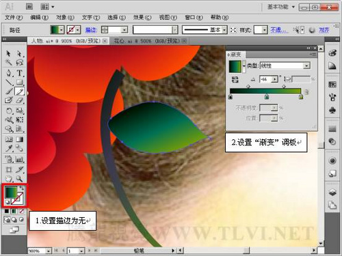Viewport: 342px width, 256px height.
Task: Select the Zoom magnifier tool
Action: click(19, 179)
